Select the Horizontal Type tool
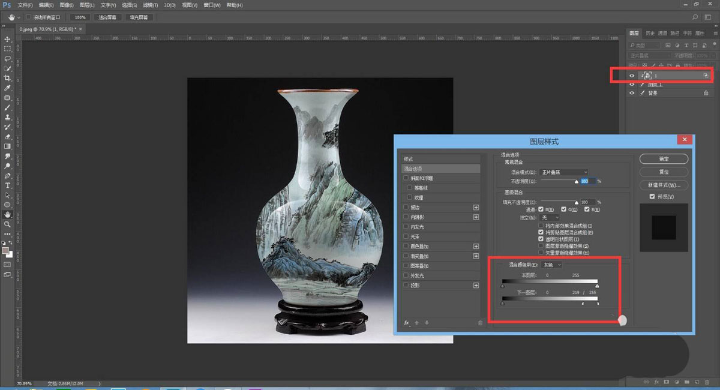The width and height of the screenshot is (720, 390). pyautogui.click(x=8, y=185)
